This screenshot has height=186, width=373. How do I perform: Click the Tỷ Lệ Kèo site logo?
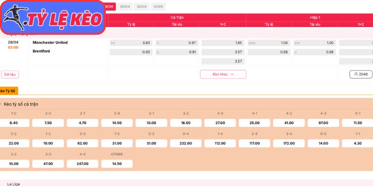(53, 18)
